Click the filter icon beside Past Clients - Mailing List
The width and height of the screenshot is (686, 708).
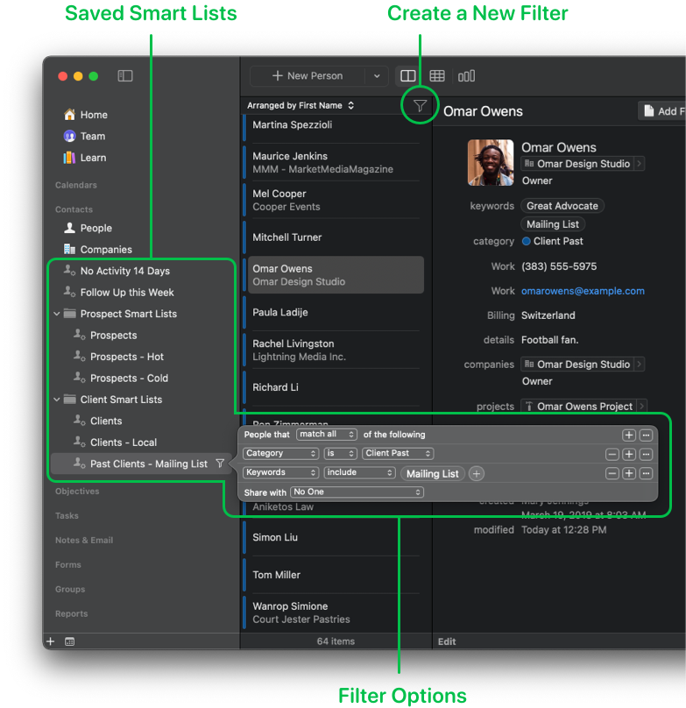point(220,464)
